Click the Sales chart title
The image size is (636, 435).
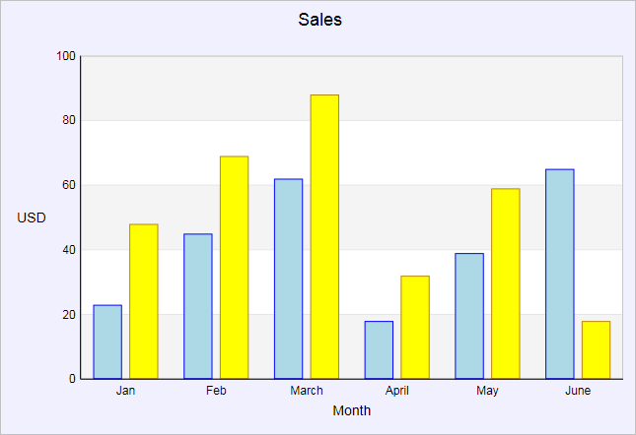click(x=319, y=19)
